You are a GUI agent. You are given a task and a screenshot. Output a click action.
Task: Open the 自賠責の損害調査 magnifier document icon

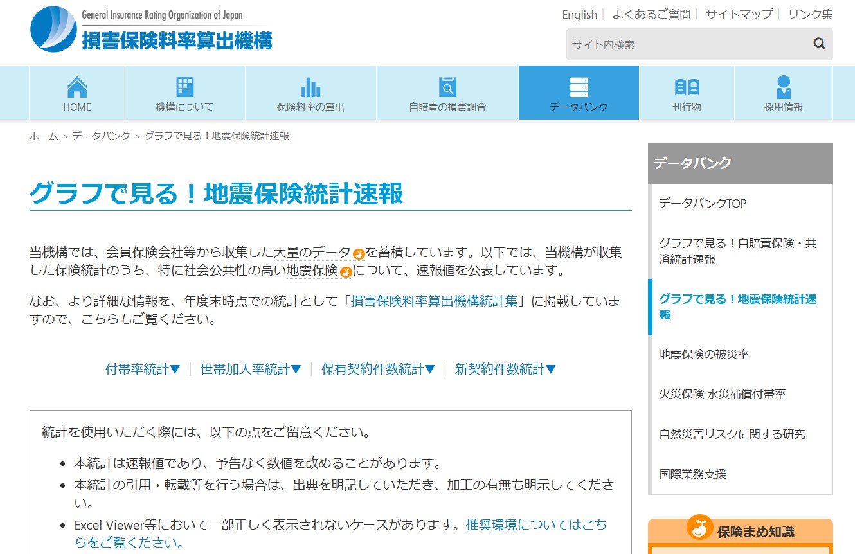point(447,87)
